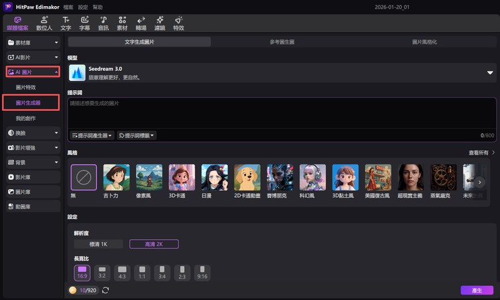The width and height of the screenshot is (500, 300).
Task: Open the 幫助 help menu
Action: click(x=97, y=7)
